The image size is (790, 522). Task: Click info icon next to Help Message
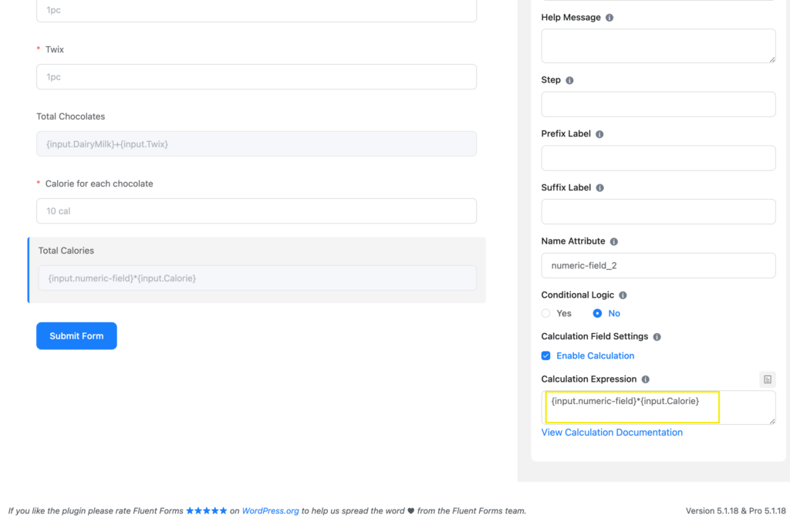coord(609,18)
